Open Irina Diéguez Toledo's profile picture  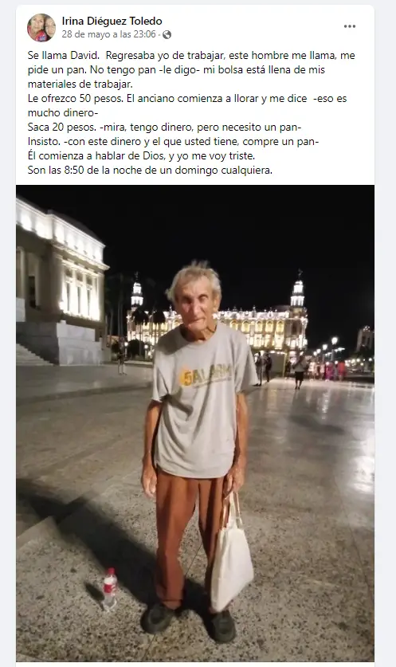click(x=41, y=28)
